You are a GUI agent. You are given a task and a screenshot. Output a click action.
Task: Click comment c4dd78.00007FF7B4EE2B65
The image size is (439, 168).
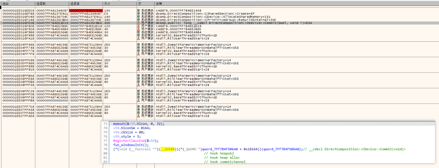(x=178, y=29)
